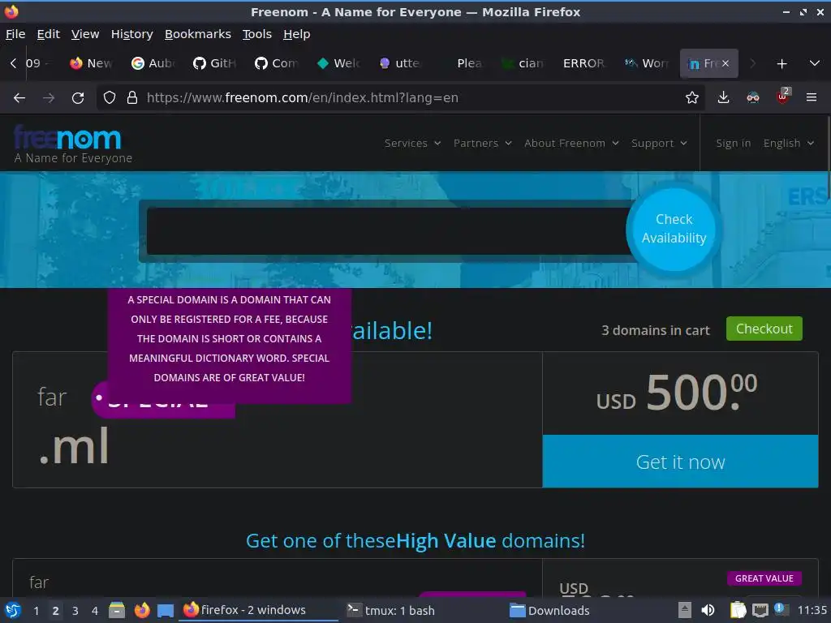Click the site security padlock icon
This screenshot has width=831, height=623.
coord(132,97)
